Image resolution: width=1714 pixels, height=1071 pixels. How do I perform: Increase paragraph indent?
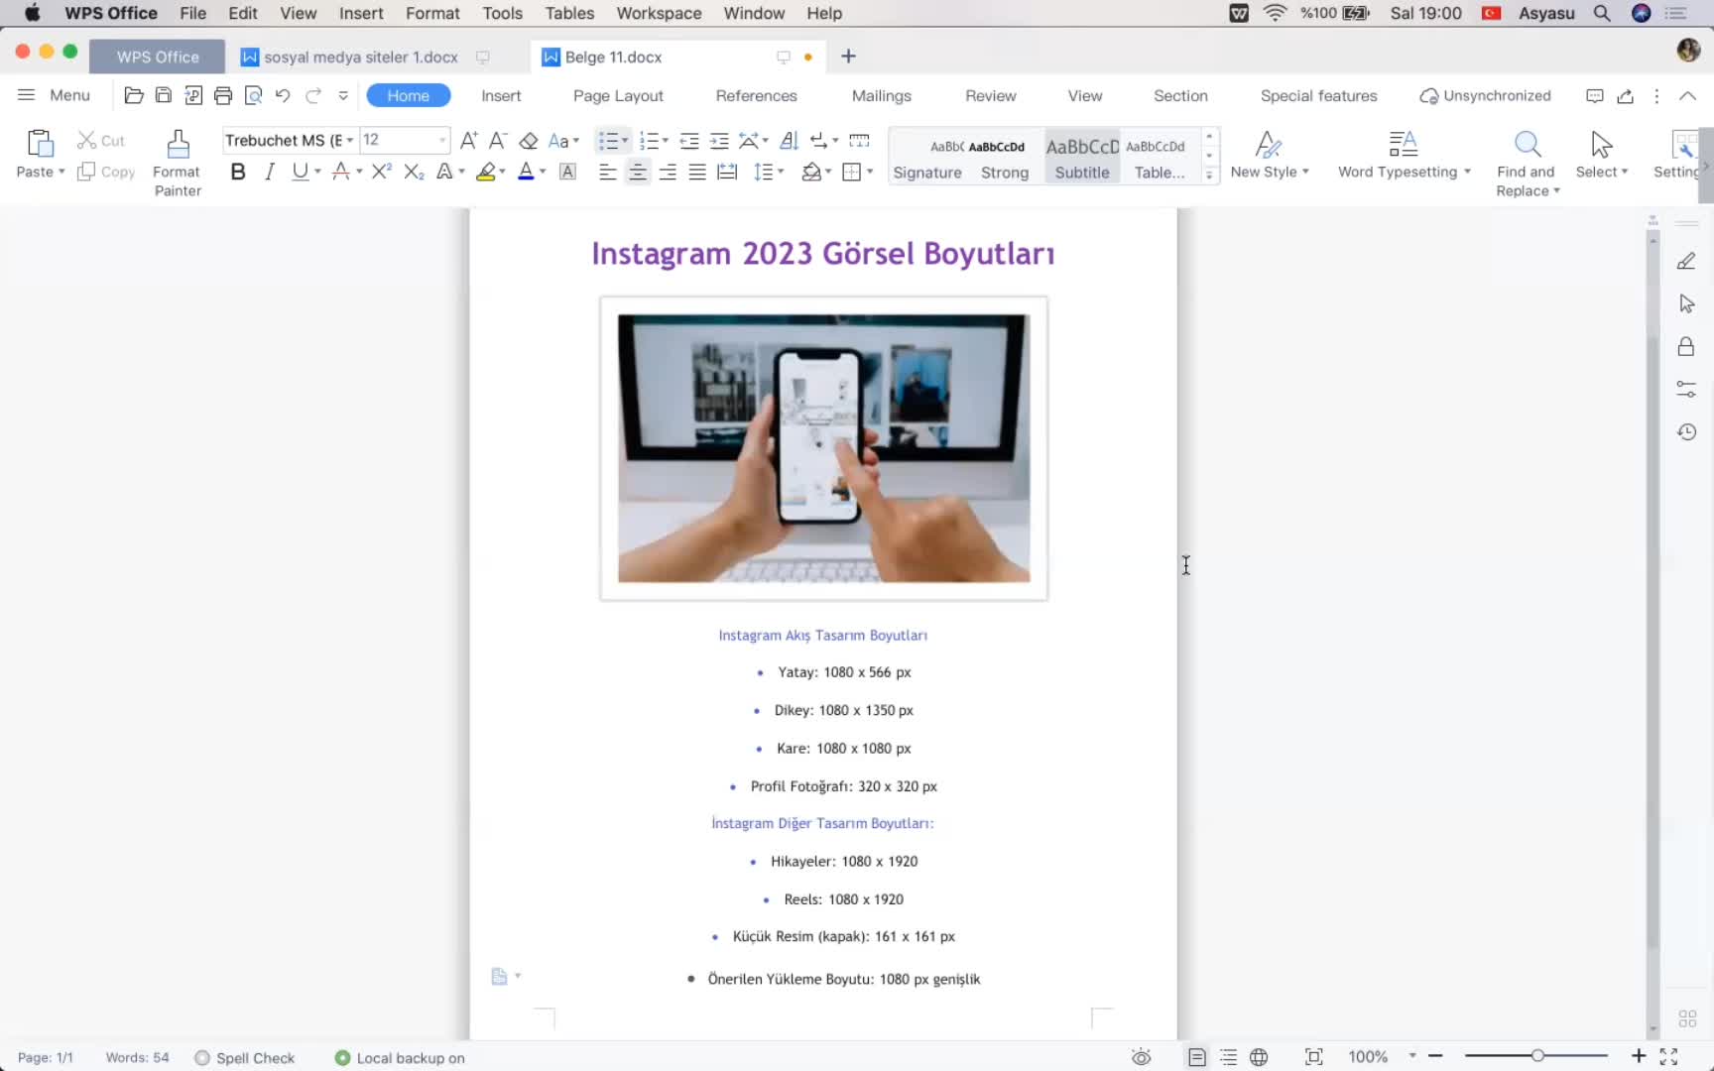point(719,141)
